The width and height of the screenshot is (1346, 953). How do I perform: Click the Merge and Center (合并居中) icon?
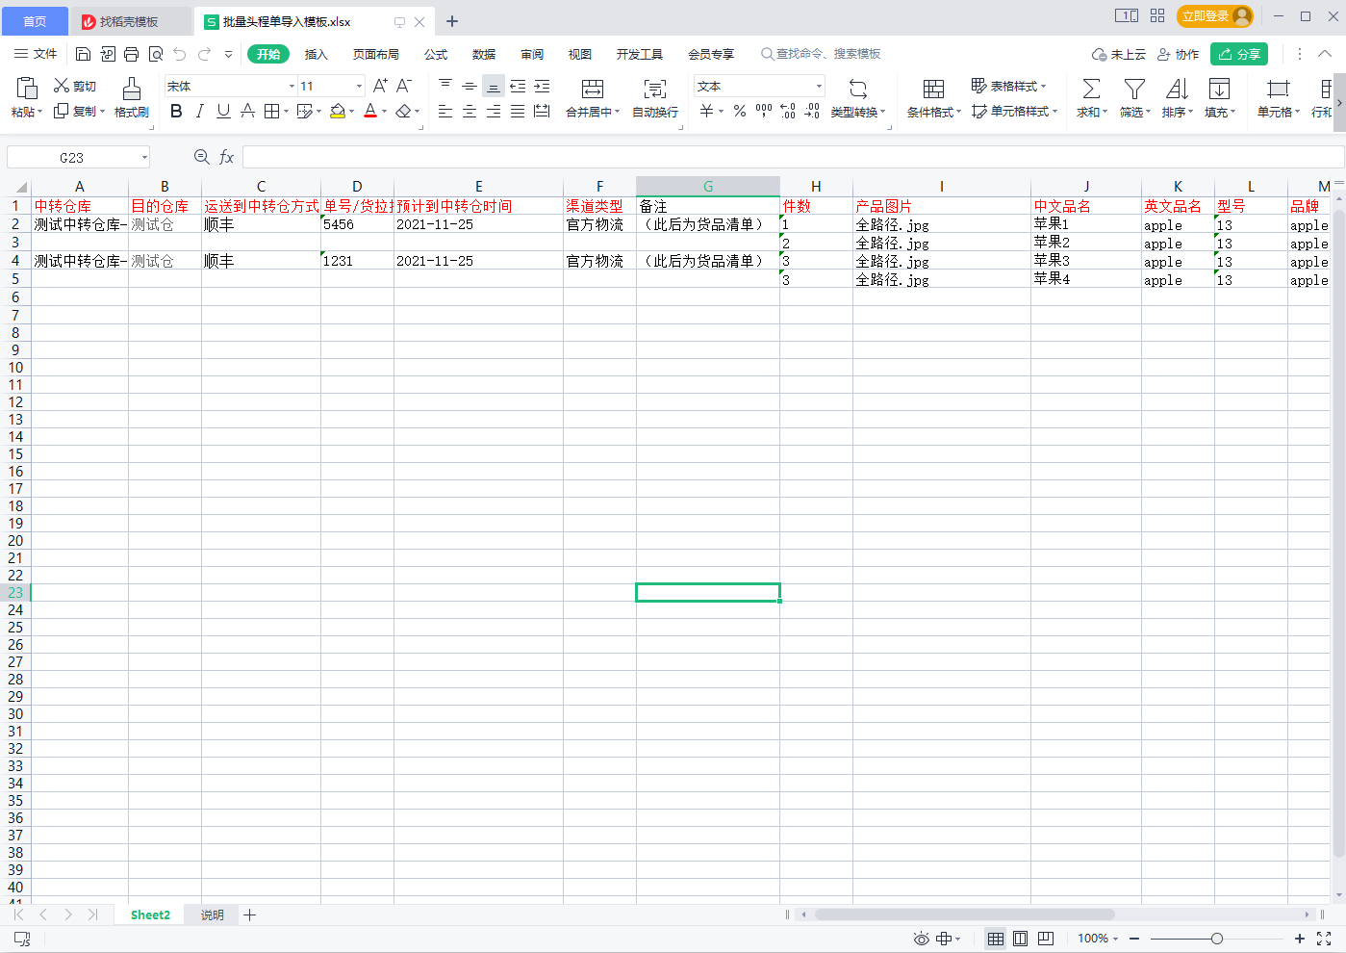pyautogui.click(x=593, y=90)
